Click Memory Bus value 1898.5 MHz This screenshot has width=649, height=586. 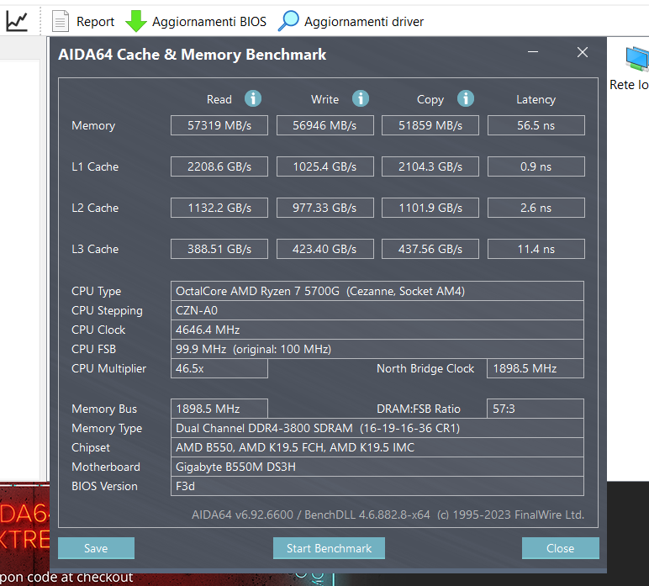(219, 409)
